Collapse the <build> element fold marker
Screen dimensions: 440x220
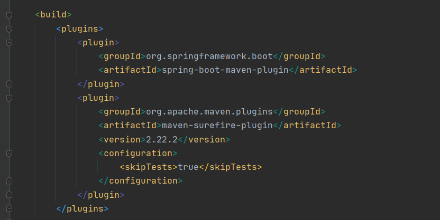pos(9,15)
